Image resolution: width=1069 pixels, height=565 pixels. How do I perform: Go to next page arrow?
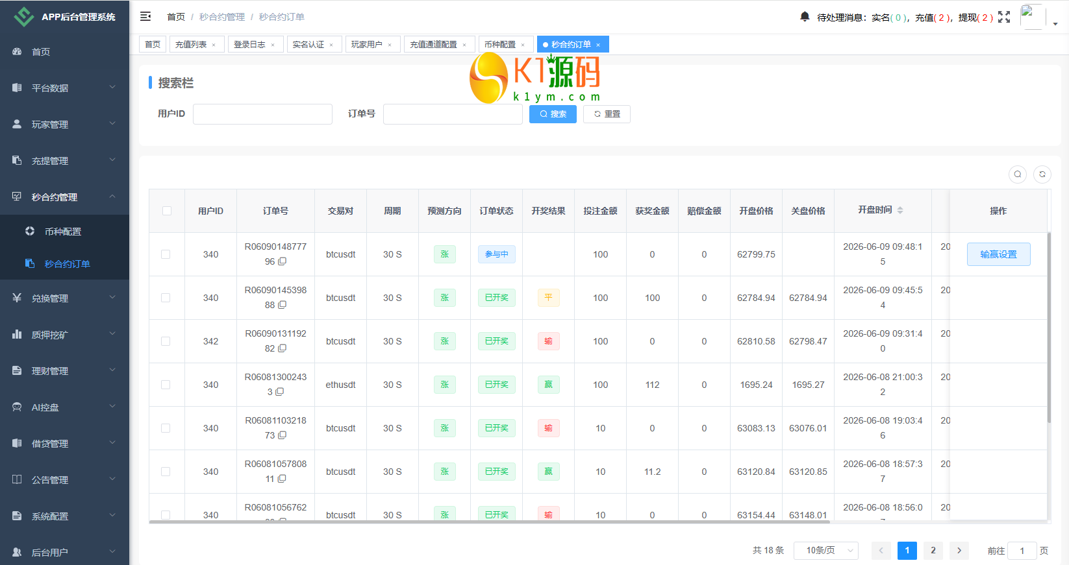(x=959, y=550)
